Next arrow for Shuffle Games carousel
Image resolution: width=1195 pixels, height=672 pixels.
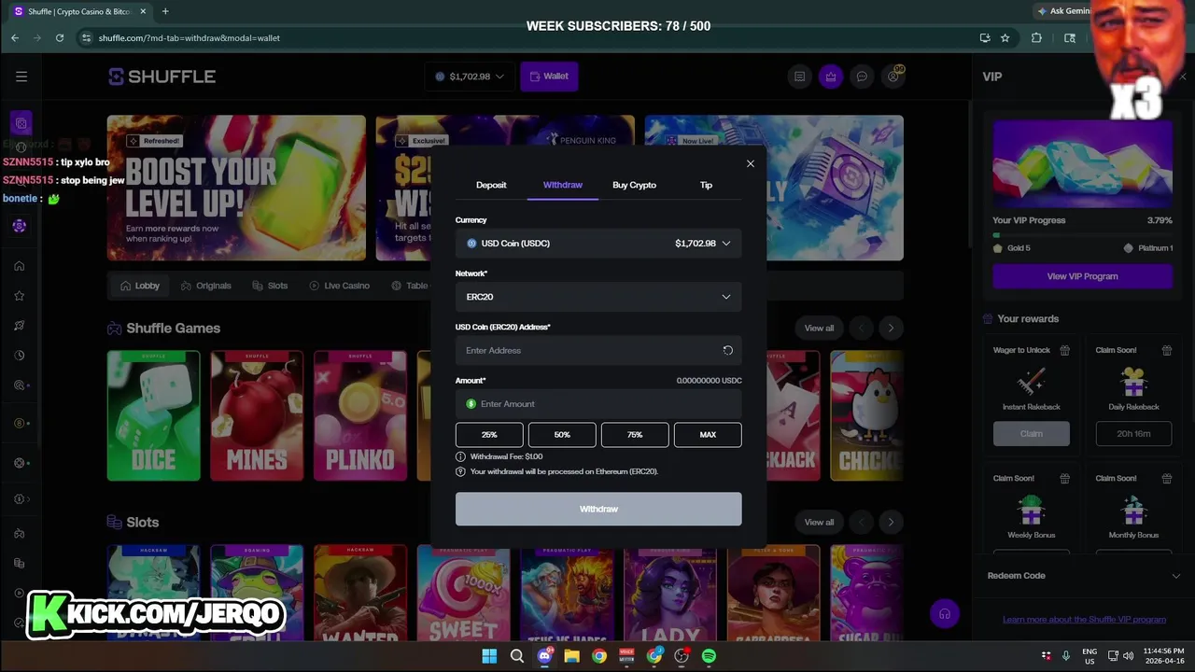pos(891,328)
